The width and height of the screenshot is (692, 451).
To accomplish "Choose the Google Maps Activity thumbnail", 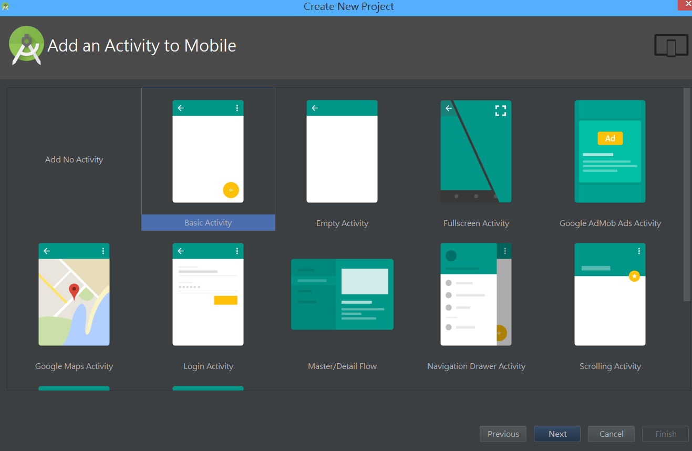I will pos(74,294).
